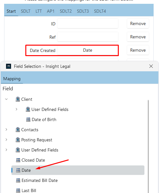This screenshot has height=193, width=159.
Task: Switch to the SDLT2 tab
Action: [x=66, y=11]
